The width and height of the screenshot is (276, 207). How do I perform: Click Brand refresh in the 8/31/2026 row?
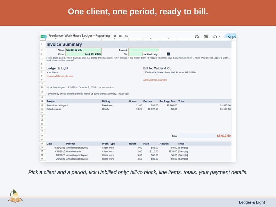coord(73,151)
